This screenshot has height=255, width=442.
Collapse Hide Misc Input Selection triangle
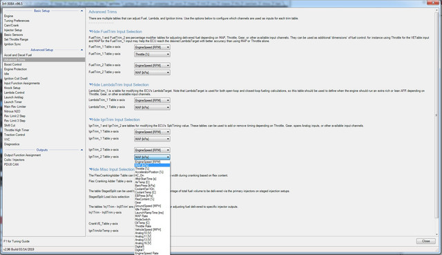click(x=90, y=169)
